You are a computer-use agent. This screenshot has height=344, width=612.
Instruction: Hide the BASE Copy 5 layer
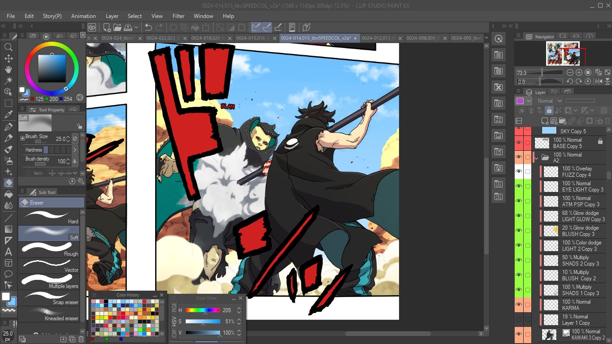tap(519, 143)
